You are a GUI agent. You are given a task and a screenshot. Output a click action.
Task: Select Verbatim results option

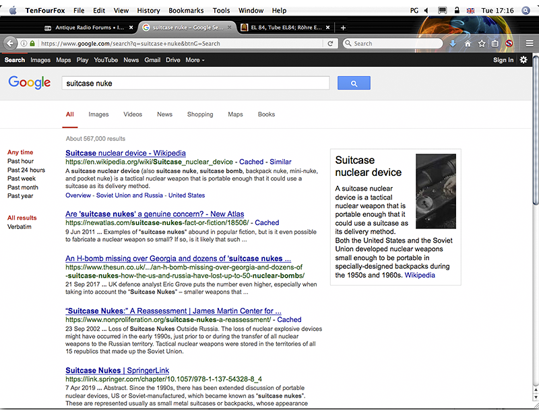[20, 226]
